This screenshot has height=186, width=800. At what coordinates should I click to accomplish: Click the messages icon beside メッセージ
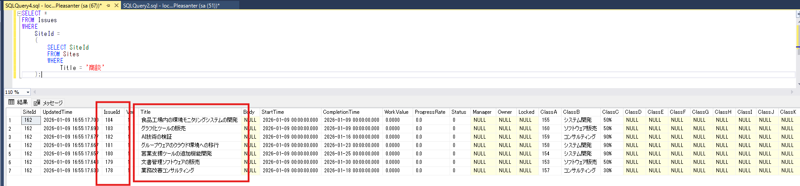tap(37, 103)
